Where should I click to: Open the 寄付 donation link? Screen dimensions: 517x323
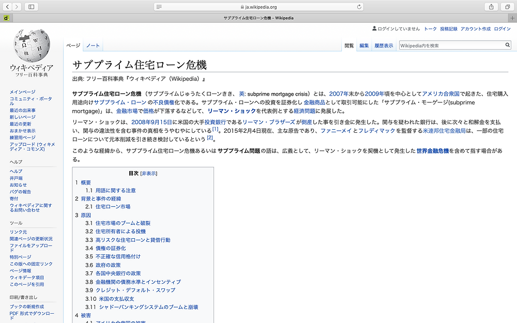coord(14,199)
